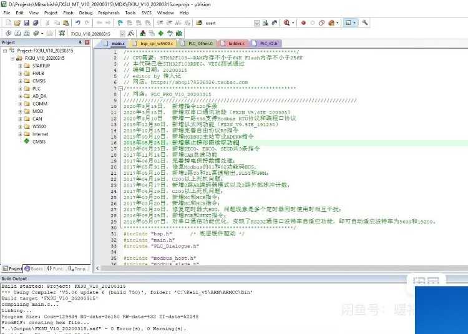The image size is (468, 334).
Task: Click the Save All icon
Action: (36, 22)
